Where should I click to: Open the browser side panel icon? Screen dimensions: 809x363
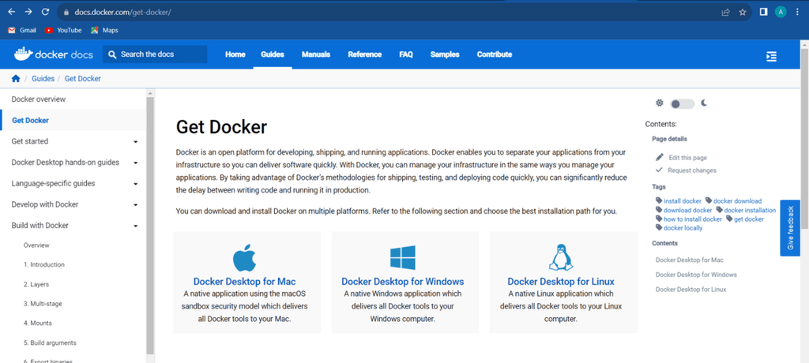[764, 12]
